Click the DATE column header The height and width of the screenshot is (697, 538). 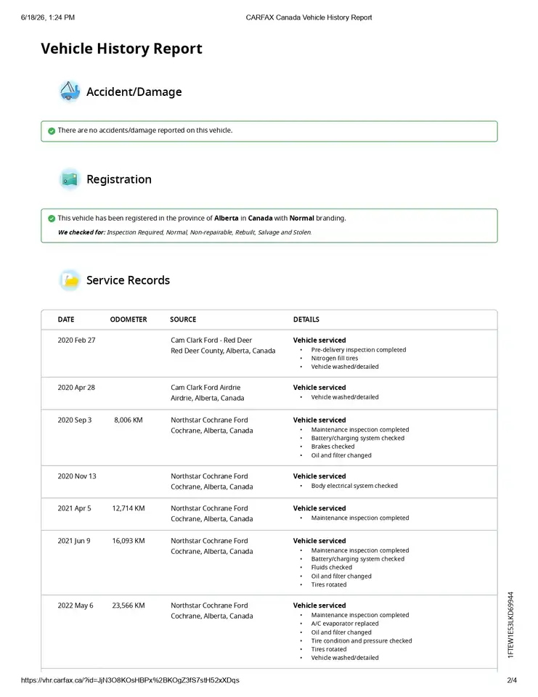click(66, 319)
